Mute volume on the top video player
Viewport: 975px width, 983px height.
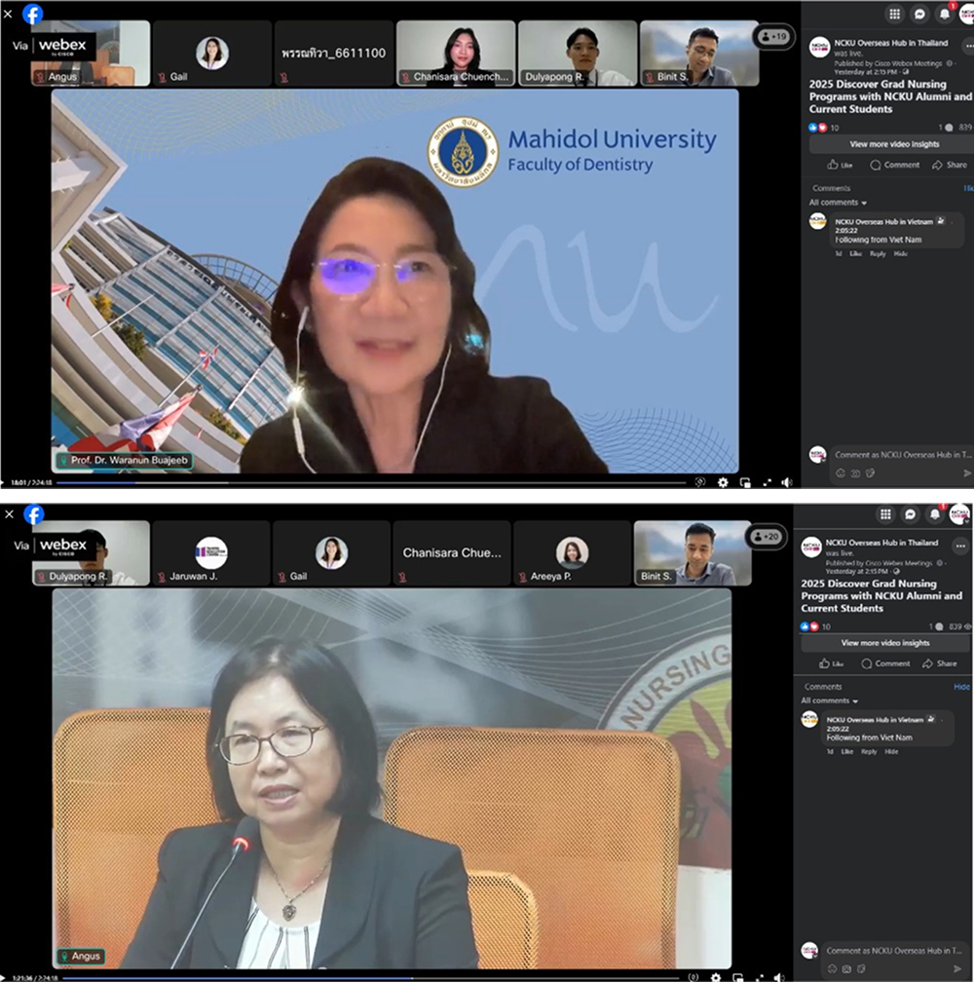(x=787, y=482)
